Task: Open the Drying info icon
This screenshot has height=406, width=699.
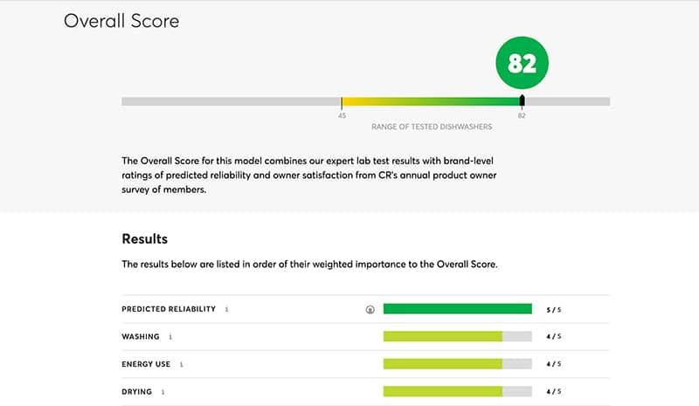Action: pos(163,392)
